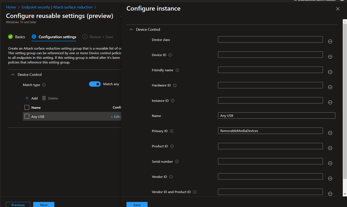Open the Review + Save step
The width and height of the screenshot is (347, 207).
click(98, 37)
